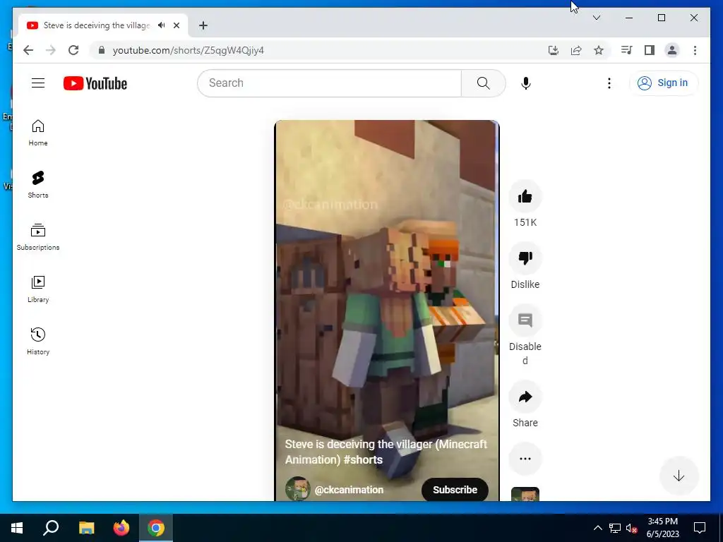Click the address bar URL
Viewport: 723px width, 542px height.
coord(188,50)
